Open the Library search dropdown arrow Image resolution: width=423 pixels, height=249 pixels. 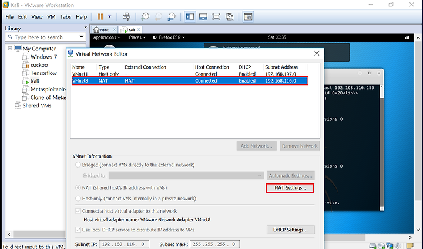[82, 36]
